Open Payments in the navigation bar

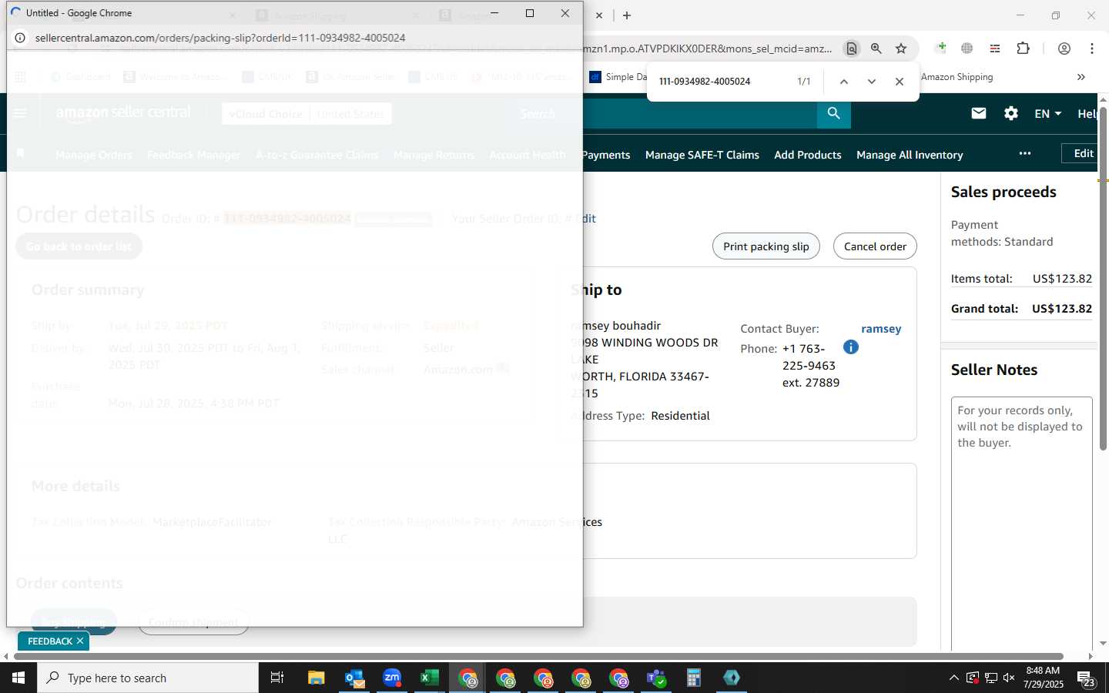606,155
